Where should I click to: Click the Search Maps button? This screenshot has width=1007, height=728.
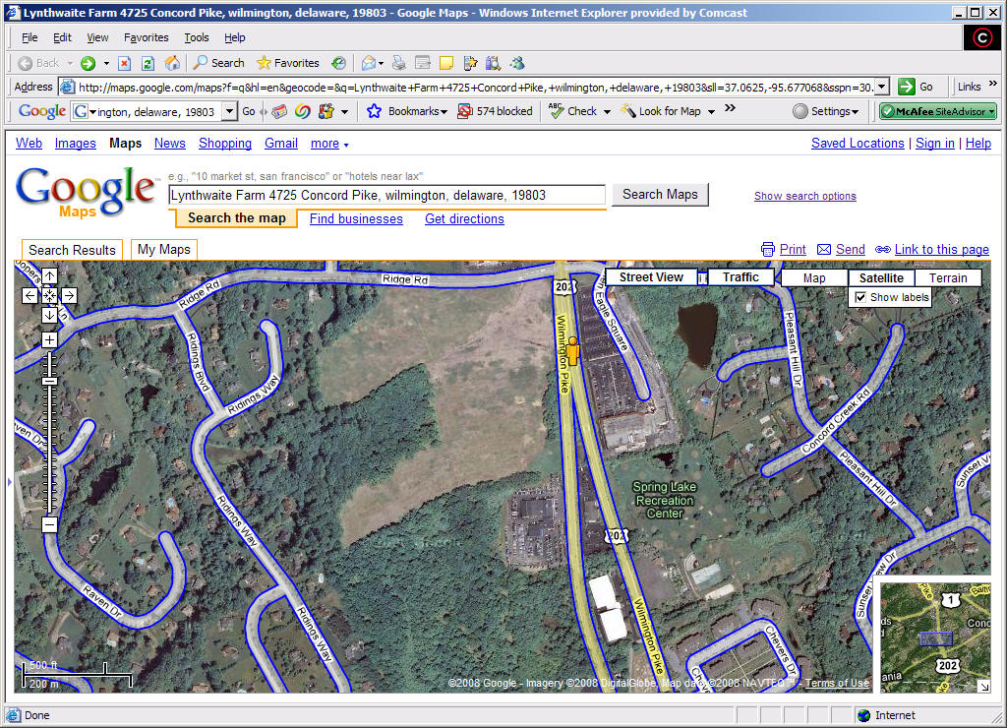pos(660,195)
